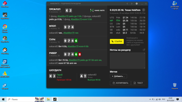
Task: Click Добавить tag button
Action: [118, 76]
